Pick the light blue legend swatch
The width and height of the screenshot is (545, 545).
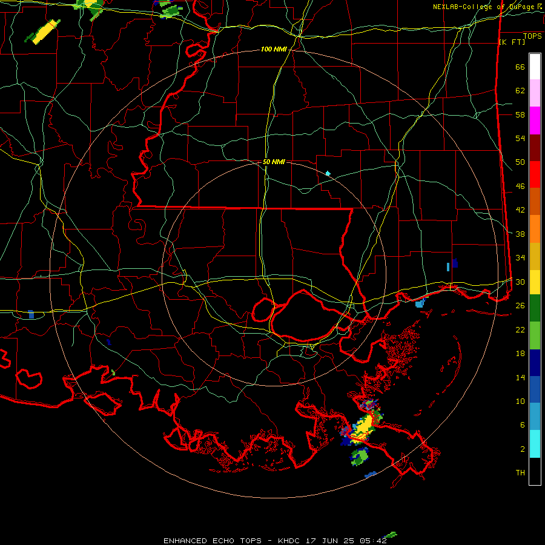click(x=535, y=417)
